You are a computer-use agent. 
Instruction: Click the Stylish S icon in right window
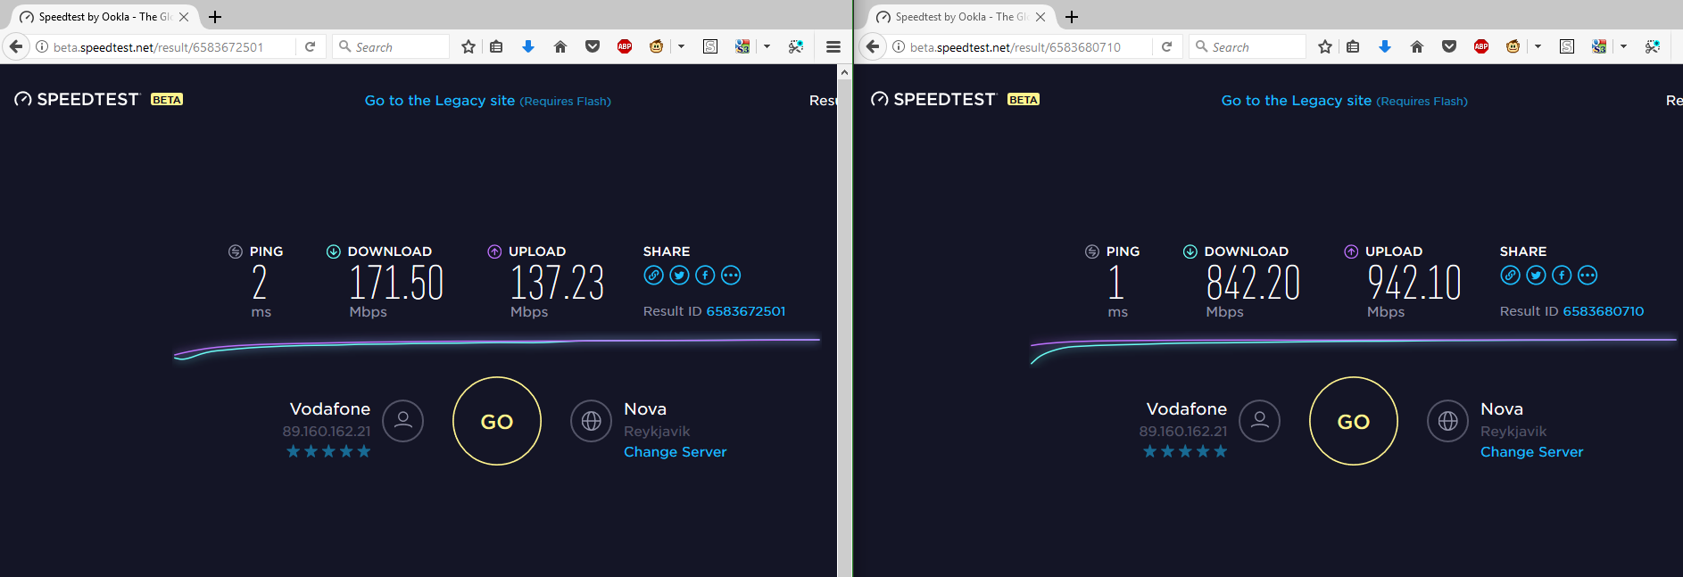point(1567,46)
